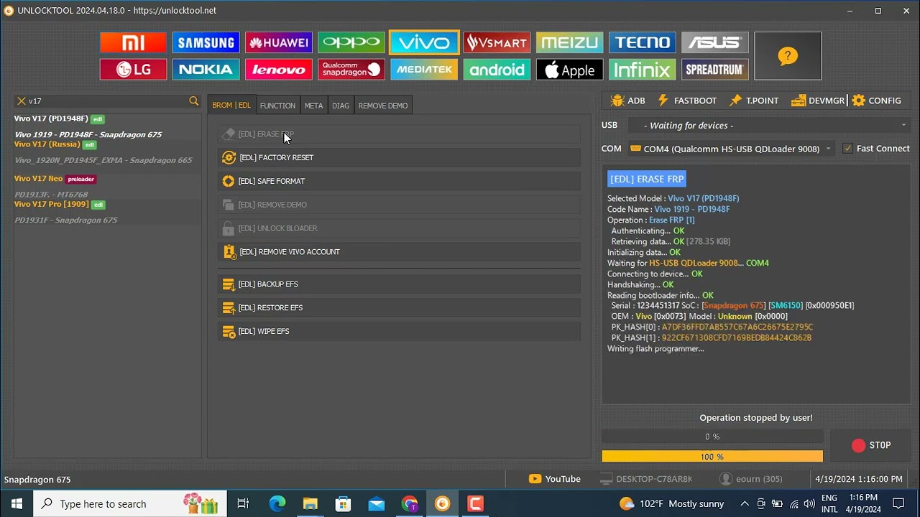Click the model search input field

pyautogui.click(x=106, y=101)
